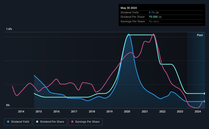Click the blue endpoint marker of Dividend Yield

coord(204,102)
